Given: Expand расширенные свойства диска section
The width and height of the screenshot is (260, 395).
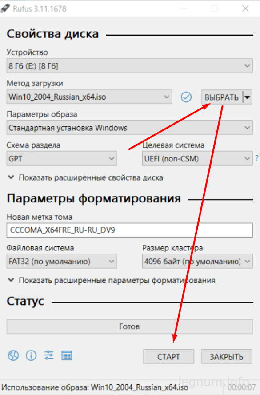Looking at the screenshot, I should [86, 177].
